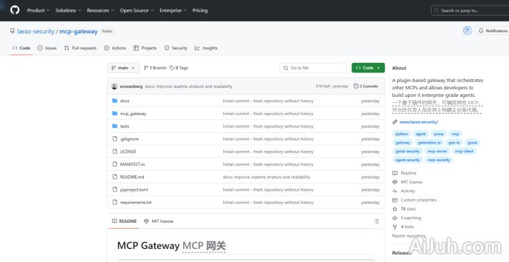
Task: Switch to the MIT license tab
Action: pos(158,221)
